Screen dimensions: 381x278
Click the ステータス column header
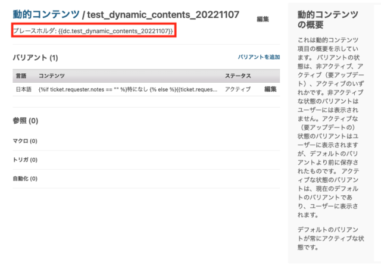click(x=238, y=76)
